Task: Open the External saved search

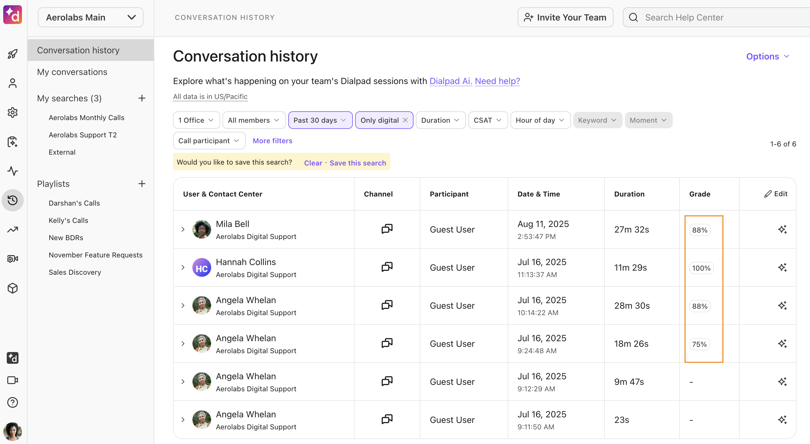Action: tap(62, 152)
